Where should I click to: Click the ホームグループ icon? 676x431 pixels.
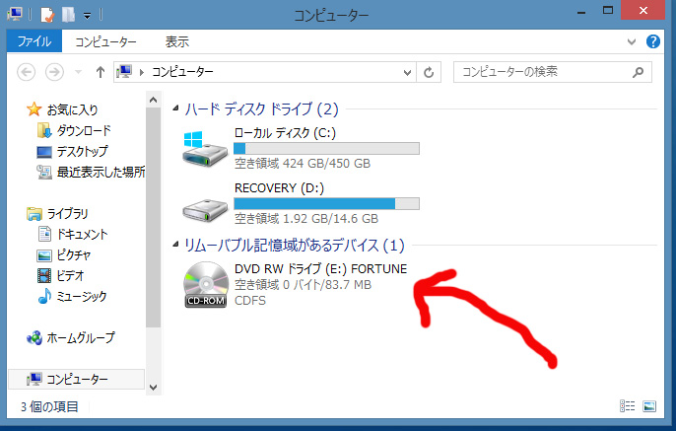(x=34, y=338)
